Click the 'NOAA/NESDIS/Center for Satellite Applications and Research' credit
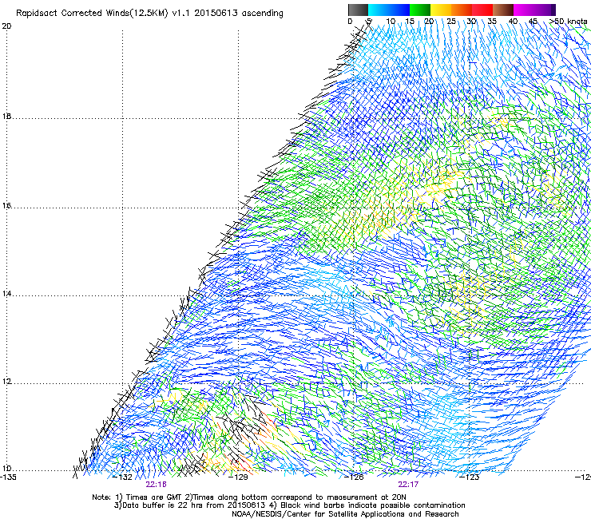Screen dimensions: 591x519 pyautogui.click(x=345, y=514)
